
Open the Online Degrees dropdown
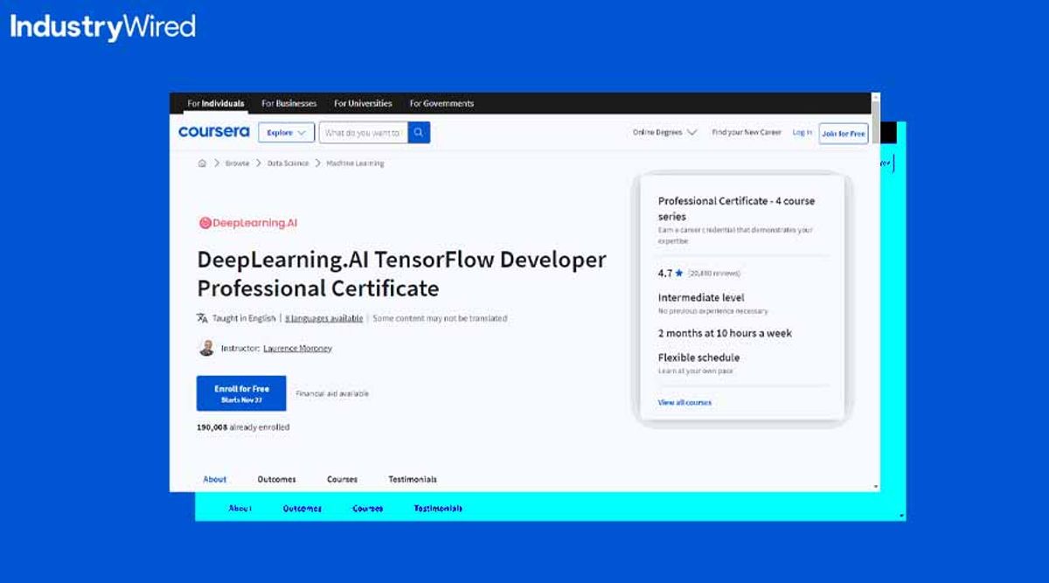tap(664, 131)
